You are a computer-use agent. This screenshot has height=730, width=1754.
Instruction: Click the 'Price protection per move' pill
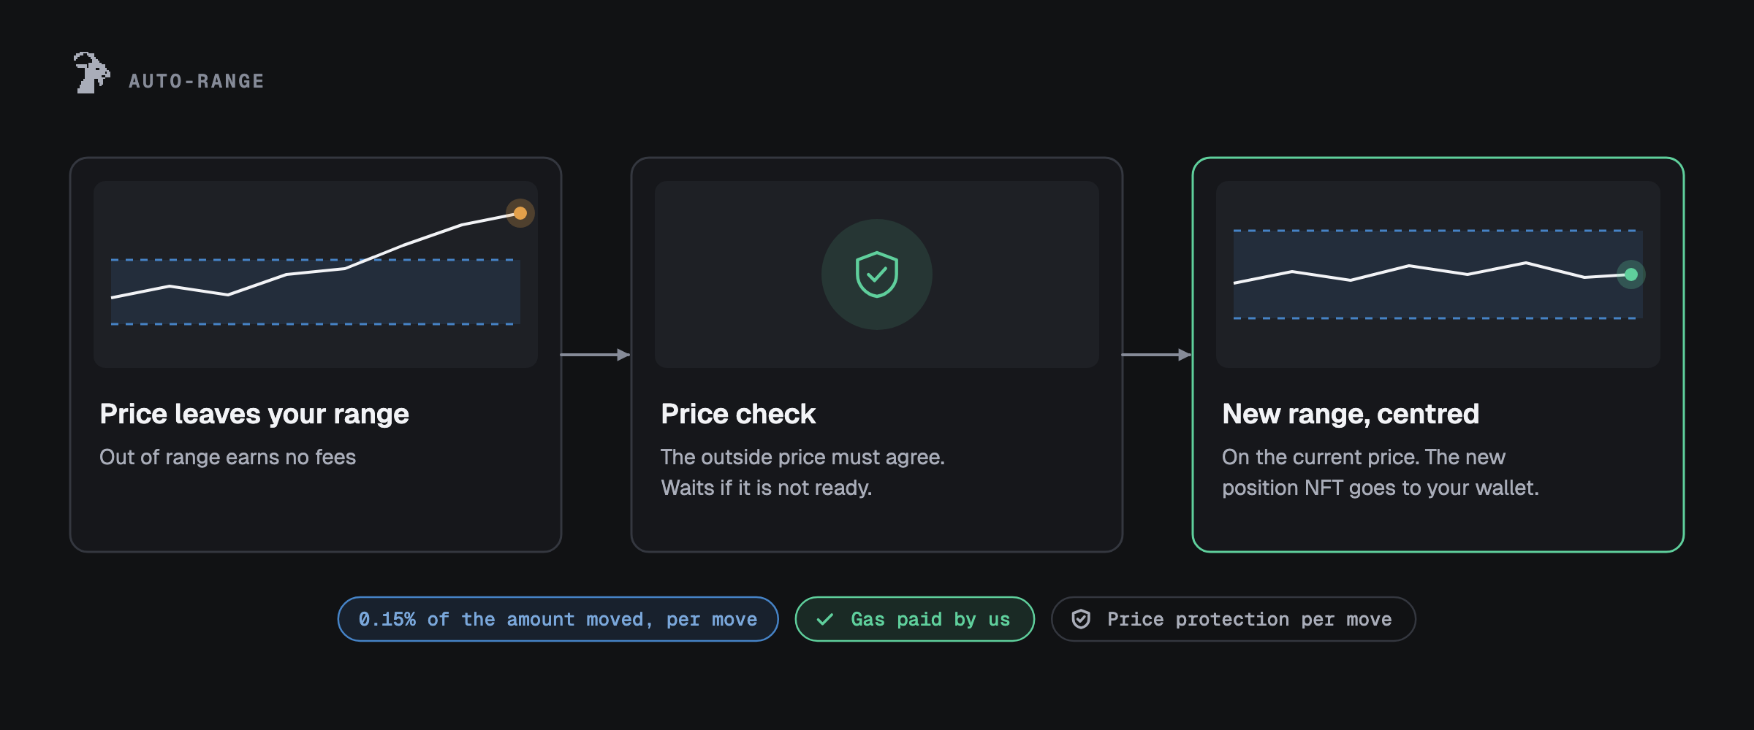pos(1234,619)
